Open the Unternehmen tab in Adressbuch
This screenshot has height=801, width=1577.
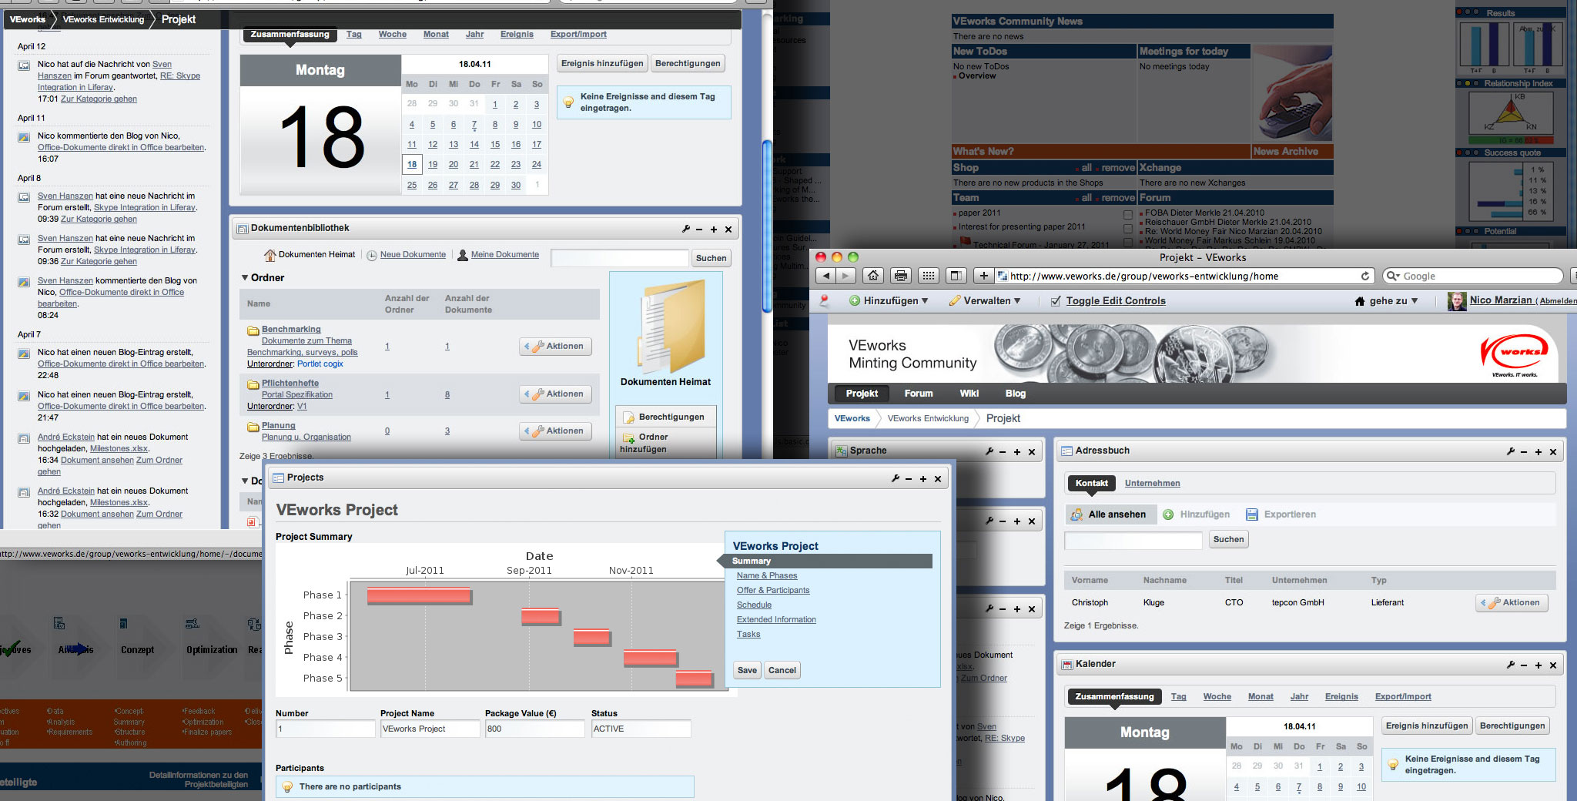1152,484
